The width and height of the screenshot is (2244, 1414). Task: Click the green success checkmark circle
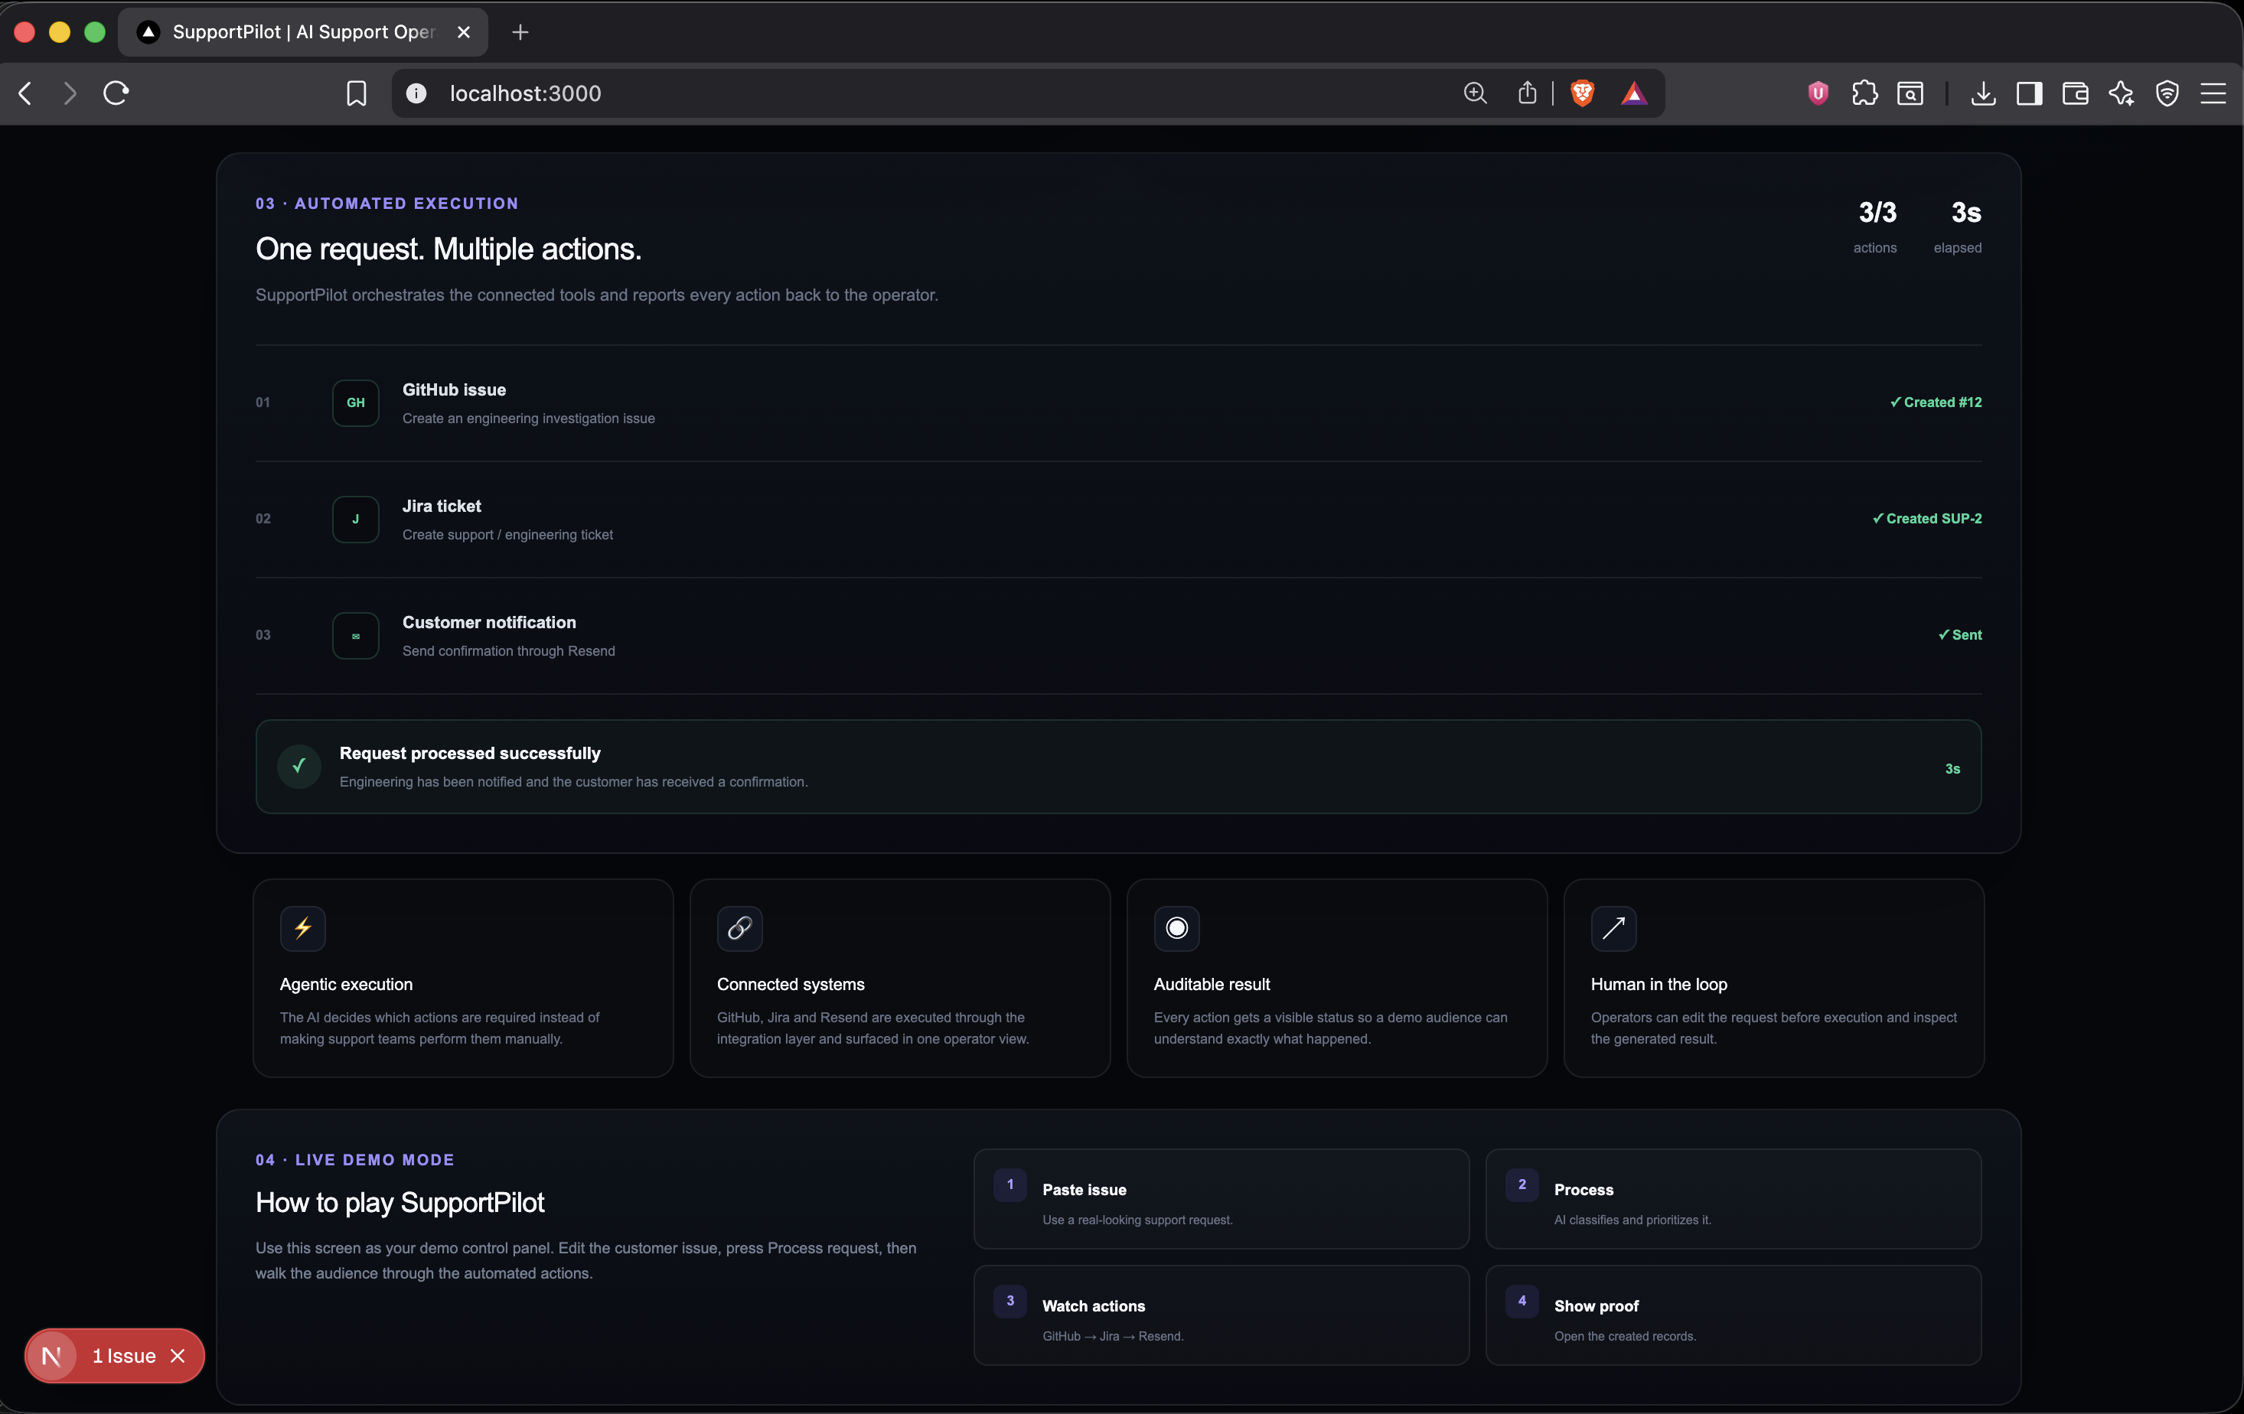299,766
